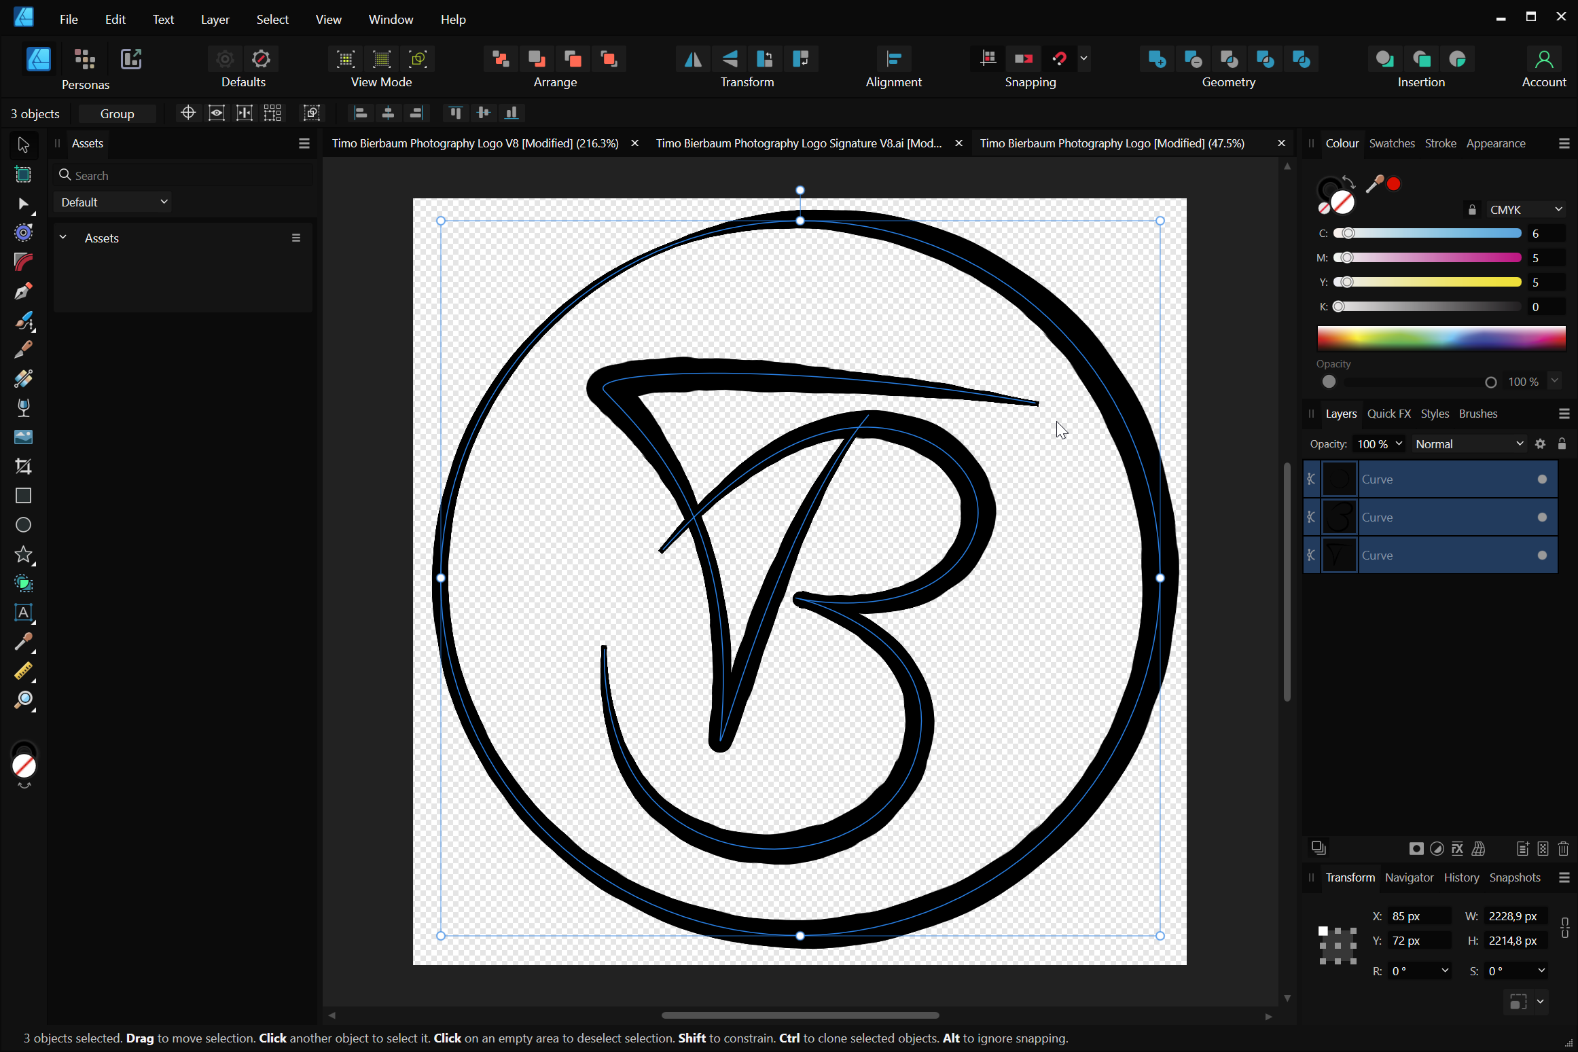
Task: Select the Crop tool
Action: [x=23, y=467]
